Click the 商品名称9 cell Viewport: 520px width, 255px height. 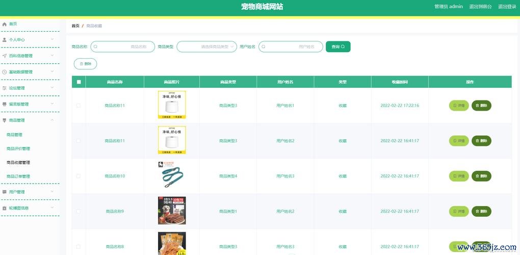pos(115,211)
